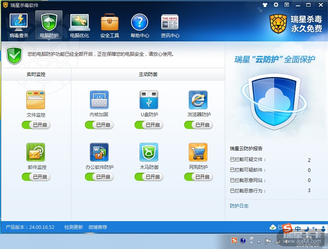Show hidden tray icons arrow
The height and width of the screenshot is (249, 328).
pos(259,242)
